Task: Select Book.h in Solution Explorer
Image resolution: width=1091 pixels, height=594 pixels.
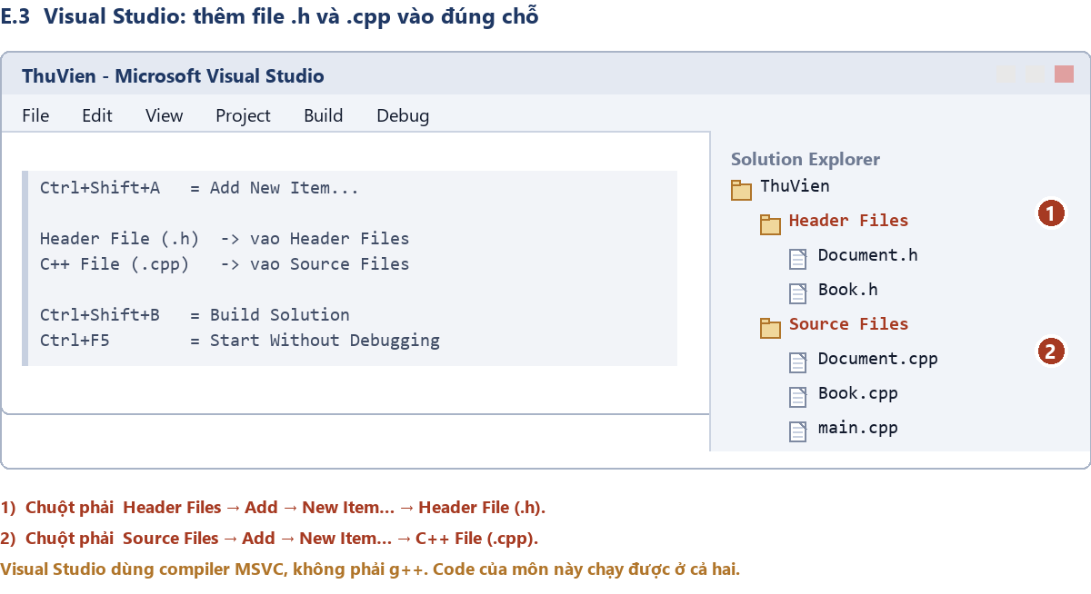Action: click(x=847, y=290)
